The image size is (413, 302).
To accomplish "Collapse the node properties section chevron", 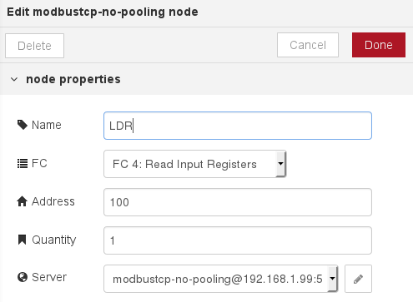I will click(14, 80).
